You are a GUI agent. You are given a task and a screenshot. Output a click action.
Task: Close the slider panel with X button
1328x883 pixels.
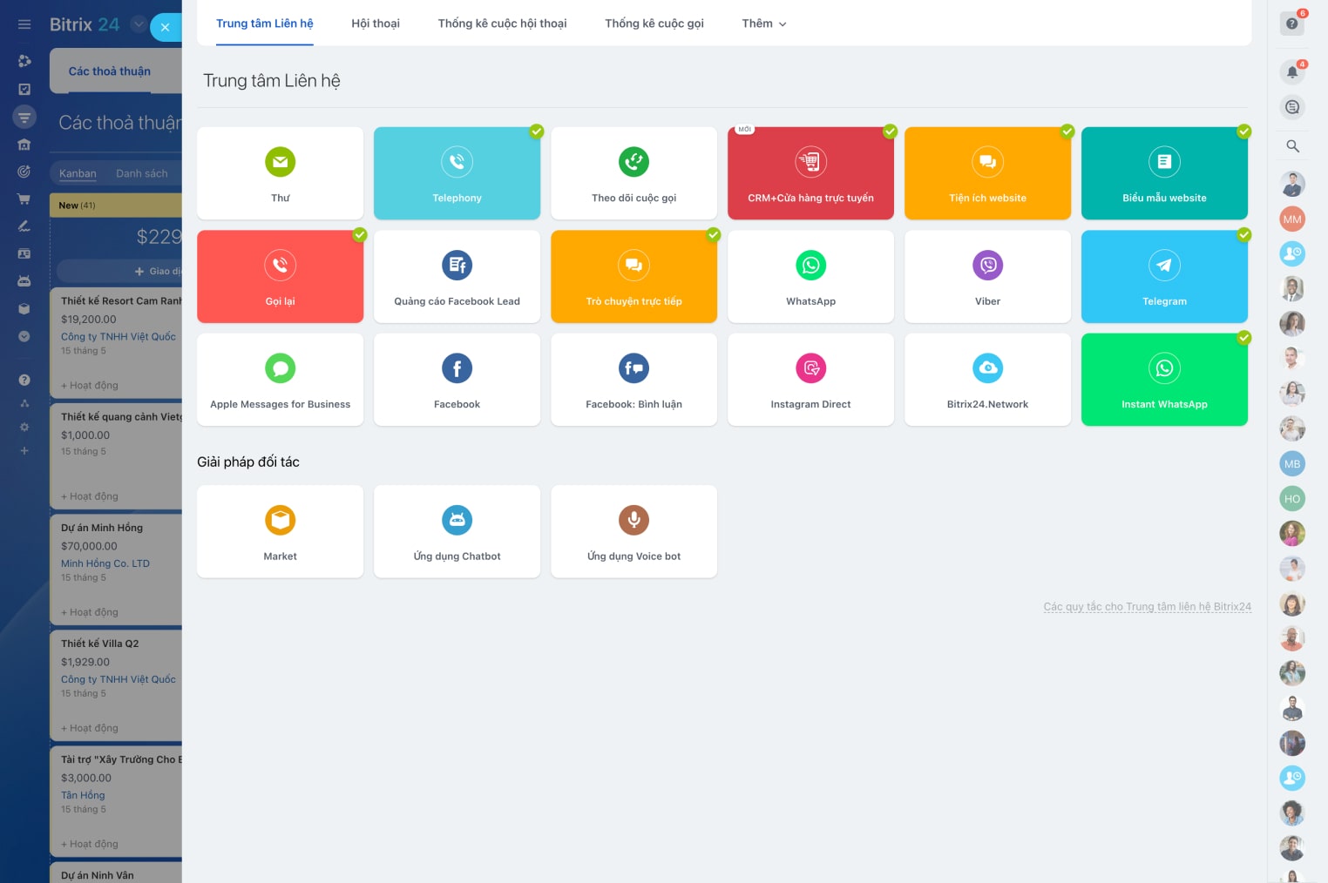click(165, 27)
